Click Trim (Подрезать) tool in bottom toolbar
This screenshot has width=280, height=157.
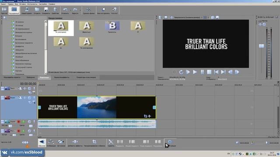pyautogui.click(x=120, y=143)
